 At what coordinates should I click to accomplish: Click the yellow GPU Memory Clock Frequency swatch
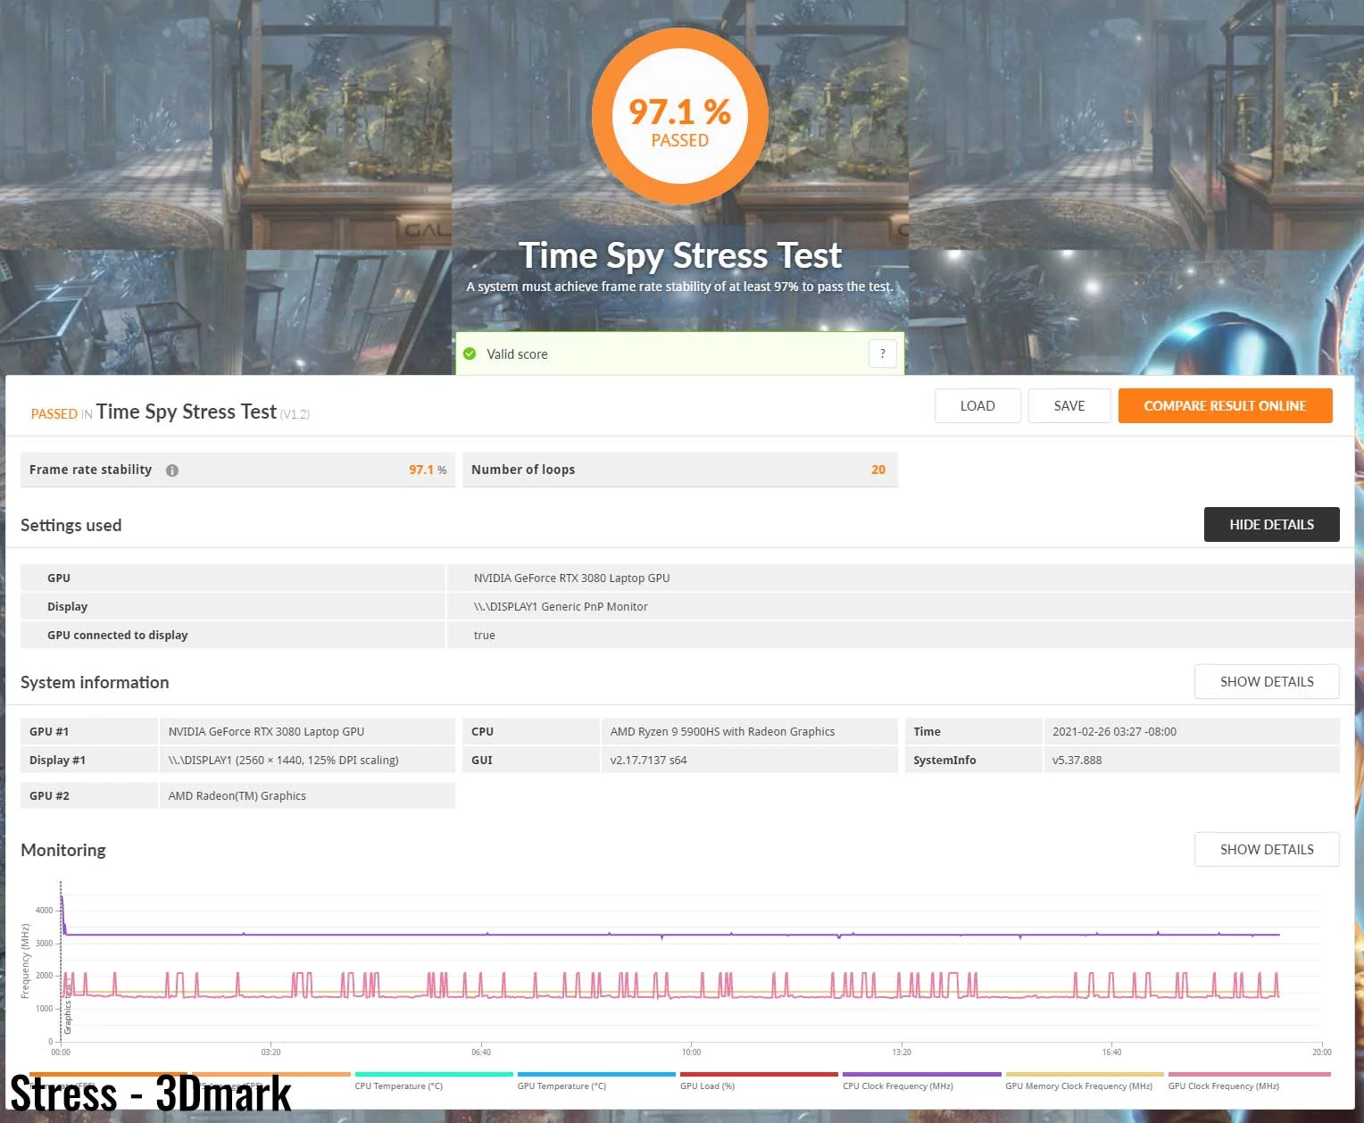[1085, 1074]
